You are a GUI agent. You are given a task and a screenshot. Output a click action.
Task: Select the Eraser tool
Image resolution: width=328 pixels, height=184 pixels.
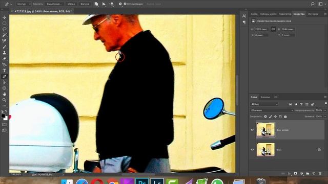pos(4,59)
